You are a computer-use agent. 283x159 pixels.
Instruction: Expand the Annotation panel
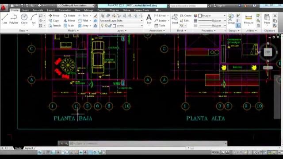157,30
